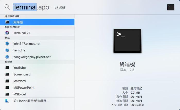Open kenji.life website result

pyautogui.click(x=37, y=50)
